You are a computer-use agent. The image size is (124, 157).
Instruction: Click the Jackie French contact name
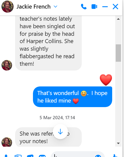(33, 7)
